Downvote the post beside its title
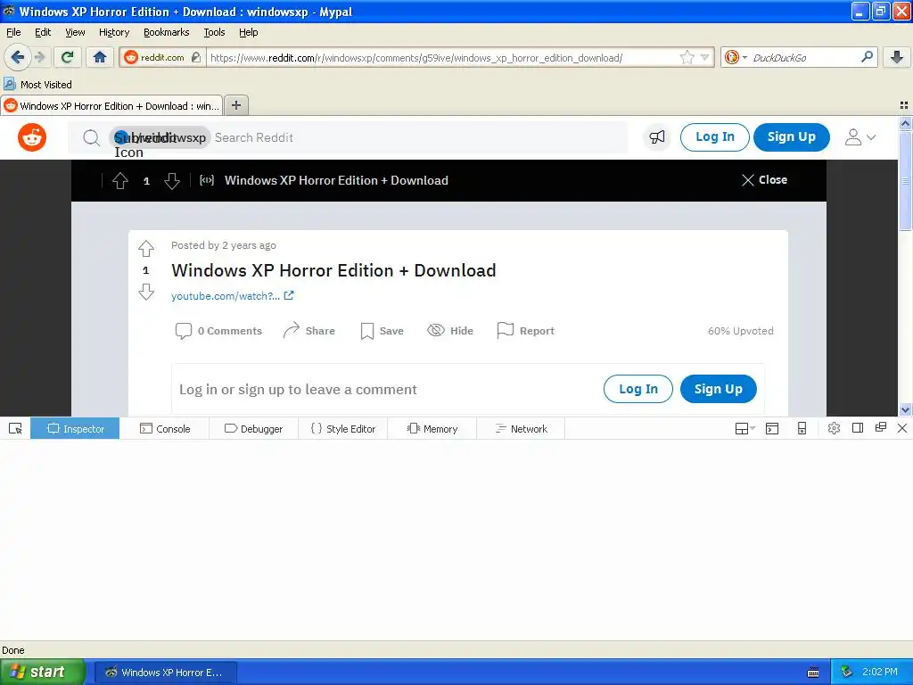The image size is (913, 685). pyautogui.click(x=146, y=292)
